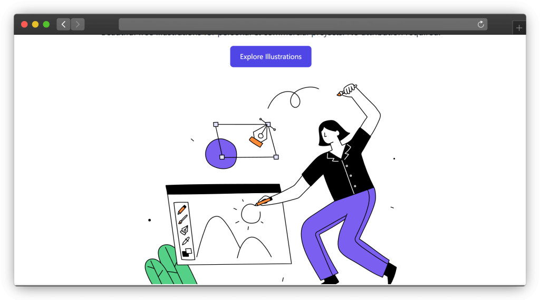Click the sun drawn on the canvas
Viewport: 540px width, 300px height.
click(250, 213)
